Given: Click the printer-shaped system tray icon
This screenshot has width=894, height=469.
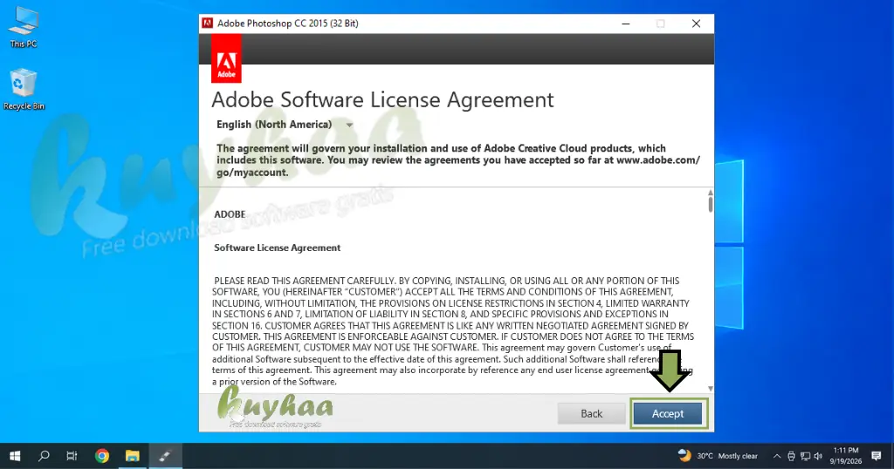Looking at the screenshot, I should pos(791,456).
